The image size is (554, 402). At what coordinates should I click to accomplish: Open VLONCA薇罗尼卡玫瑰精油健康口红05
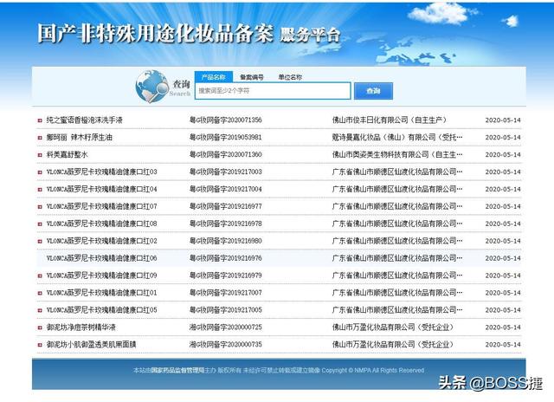102,310
